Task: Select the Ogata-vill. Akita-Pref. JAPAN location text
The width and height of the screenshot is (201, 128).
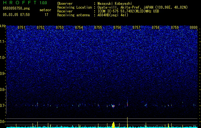Action: (143, 7)
